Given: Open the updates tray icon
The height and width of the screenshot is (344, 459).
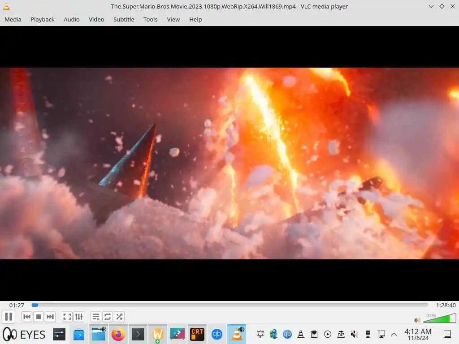Looking at the screenshot, I should point(341,334).
